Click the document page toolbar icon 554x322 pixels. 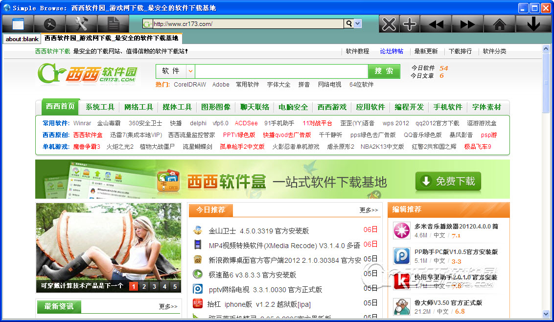tap(114, 24)
